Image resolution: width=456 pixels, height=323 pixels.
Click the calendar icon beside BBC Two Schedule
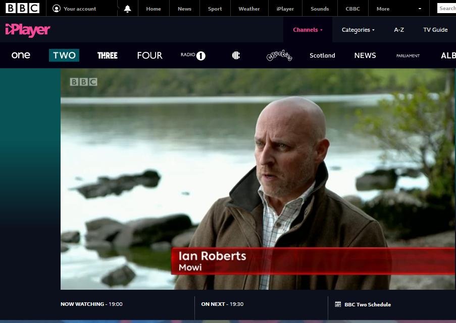coord(337,304)
